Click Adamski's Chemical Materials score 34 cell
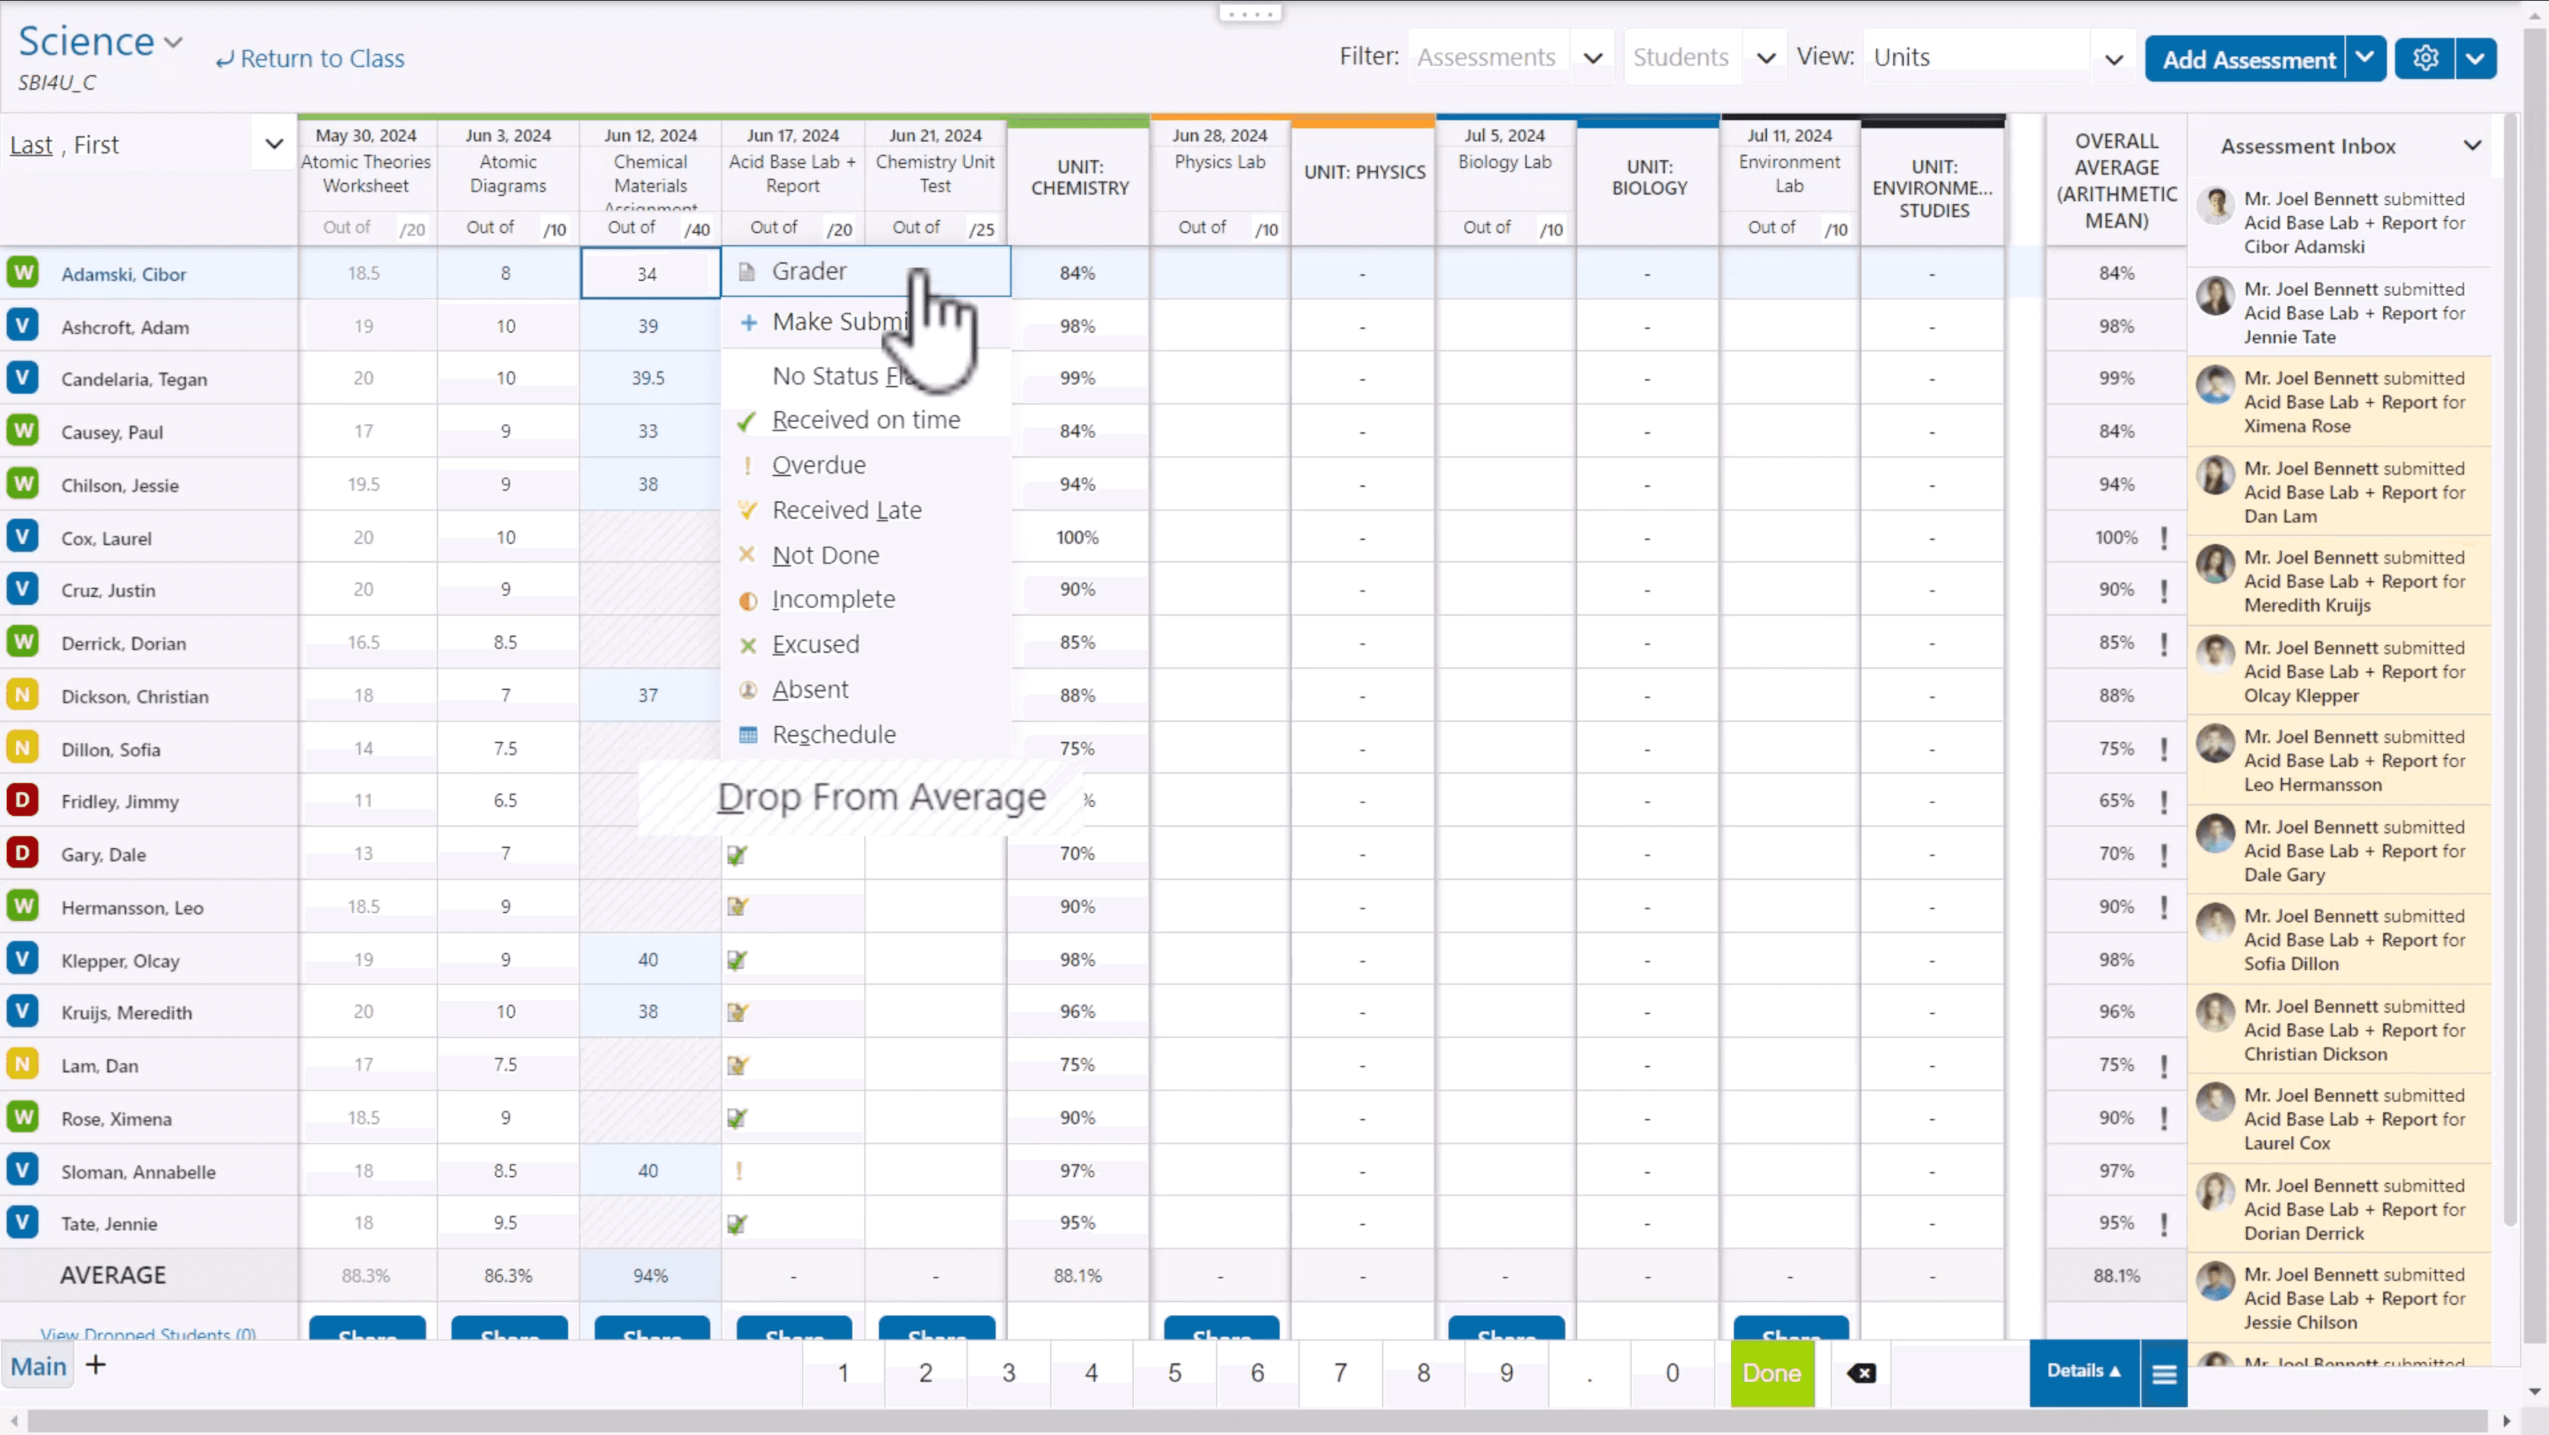 (x=650, y=273)
